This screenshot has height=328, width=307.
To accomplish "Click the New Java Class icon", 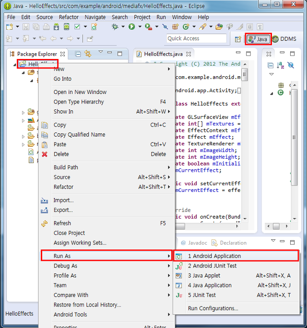I will click(x=186, y=27).
